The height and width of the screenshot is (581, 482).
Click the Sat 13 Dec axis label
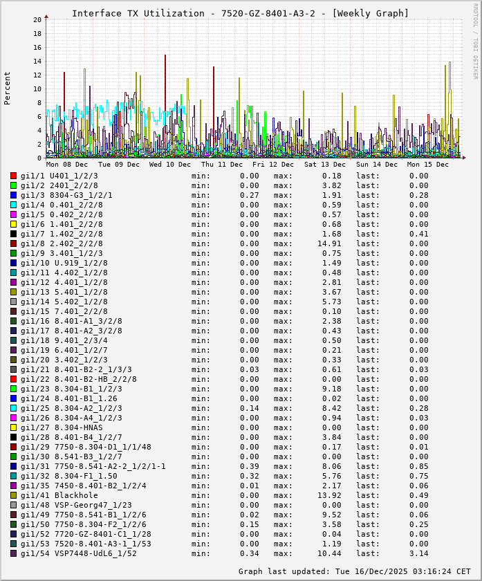click(325, 165)
